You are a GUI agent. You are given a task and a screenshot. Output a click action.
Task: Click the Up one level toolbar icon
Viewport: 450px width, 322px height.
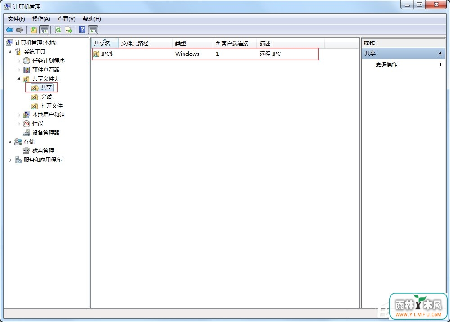click(x=34, y=30)
